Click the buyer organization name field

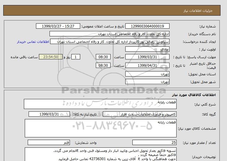pyautogui.click(x=109, y=34)
